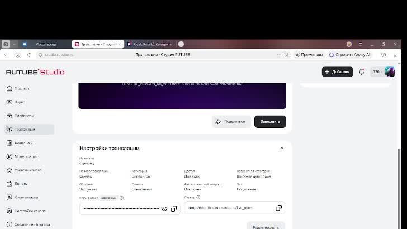
Task: Collapse the Настройки трансляции panel
Action: tap(282, 149)
